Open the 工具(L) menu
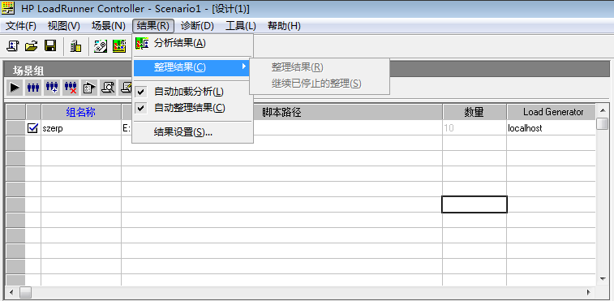 241,26
